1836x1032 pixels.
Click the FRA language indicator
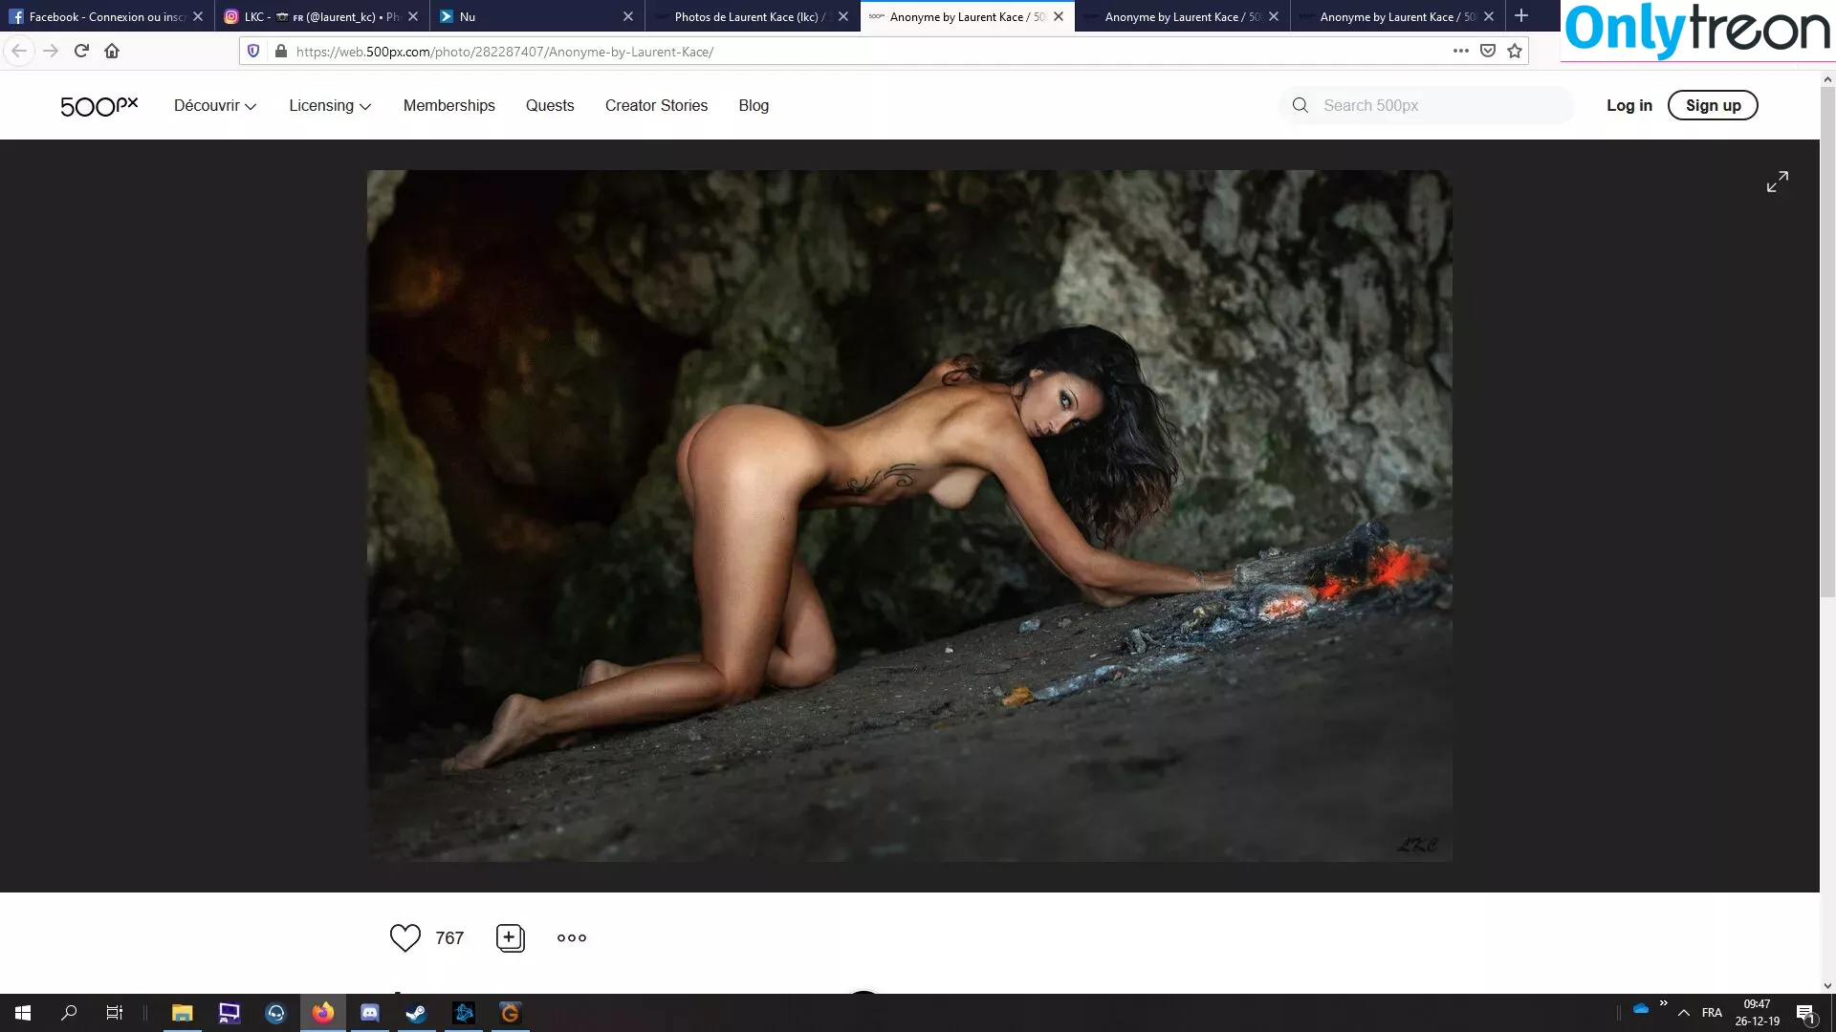(1712, 1013)
